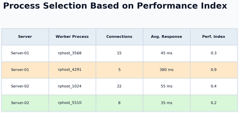Select the Worker Process column header
This screenshot has width=239, height=113.
72,37
